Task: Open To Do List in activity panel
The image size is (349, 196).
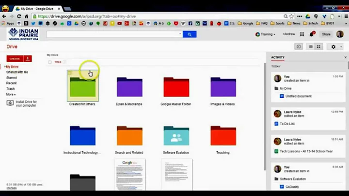Action: (x=287, y=124)
